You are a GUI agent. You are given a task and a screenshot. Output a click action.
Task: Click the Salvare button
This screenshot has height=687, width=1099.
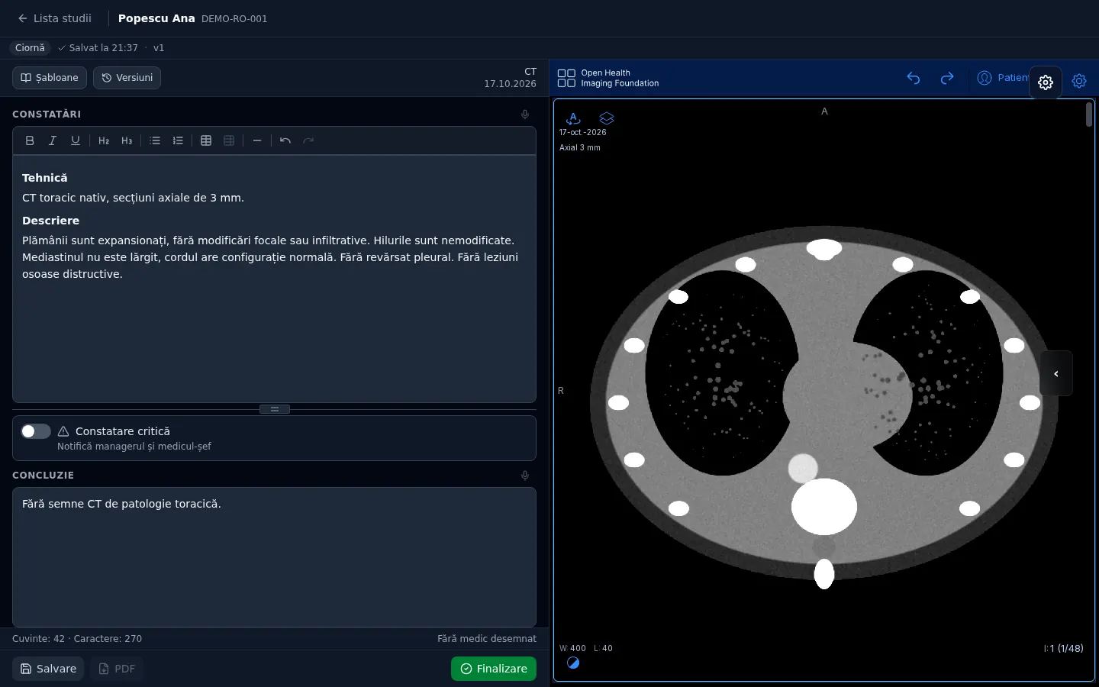(48, 669)
